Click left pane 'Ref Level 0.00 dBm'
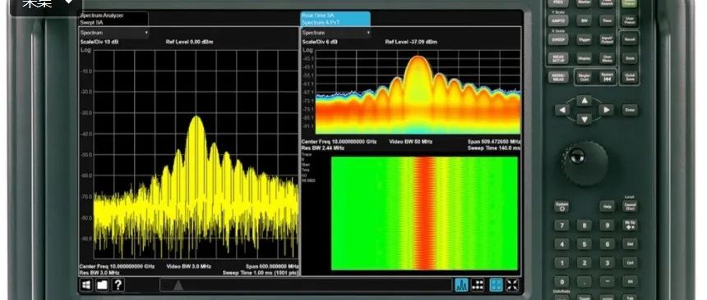The image size is (707, 300). tap(189, 42)
